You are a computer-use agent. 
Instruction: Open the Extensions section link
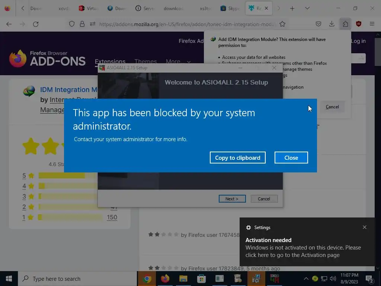110,61
